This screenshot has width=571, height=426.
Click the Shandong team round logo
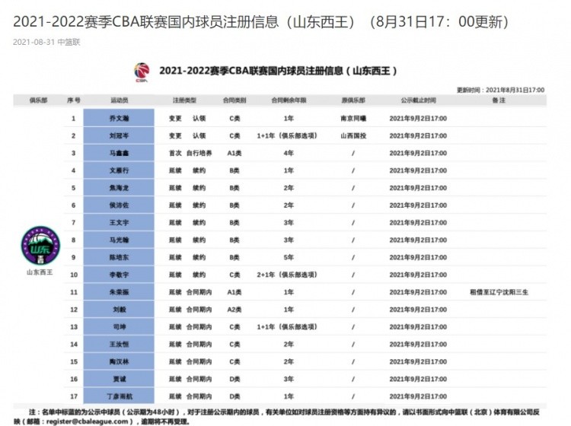click(40, 245)
